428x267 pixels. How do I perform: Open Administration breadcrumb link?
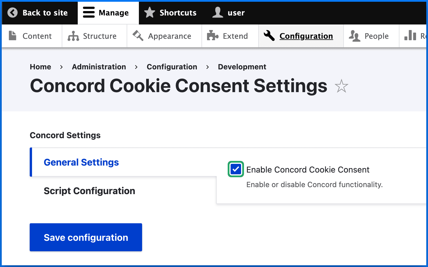99,67
